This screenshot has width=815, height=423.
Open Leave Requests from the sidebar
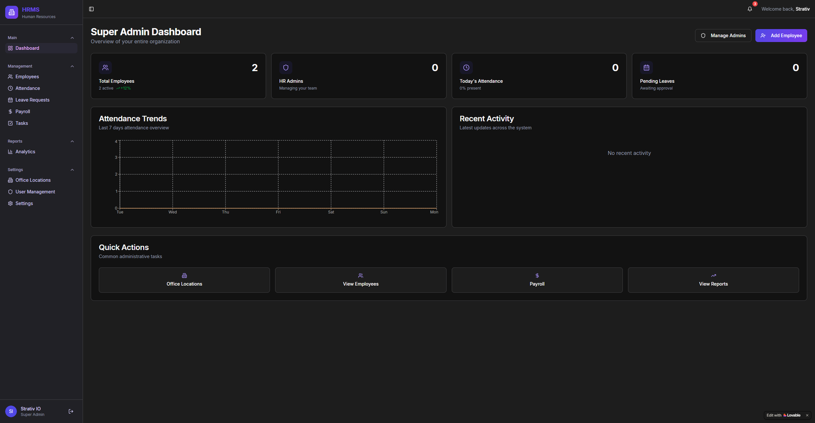[41, 100]
